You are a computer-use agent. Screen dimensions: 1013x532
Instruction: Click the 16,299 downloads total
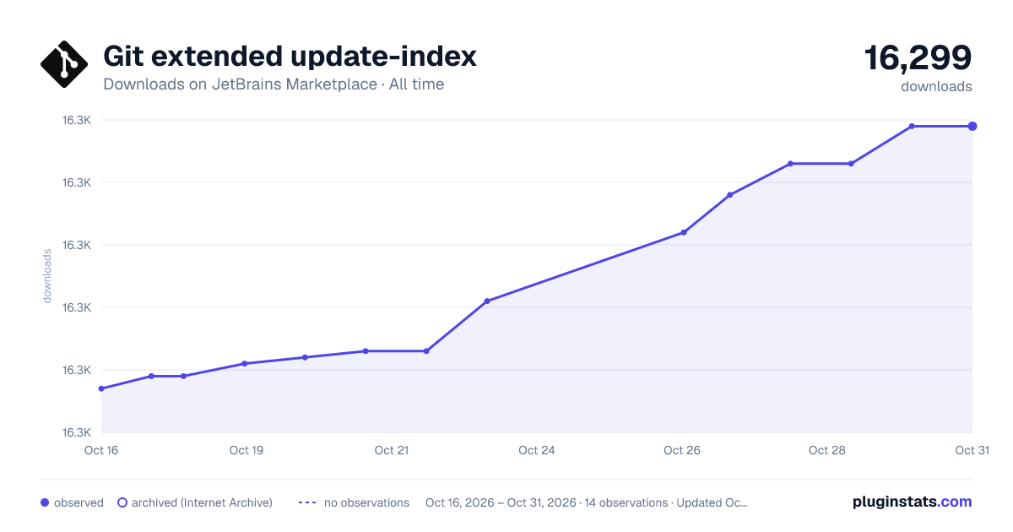point(918,57)
